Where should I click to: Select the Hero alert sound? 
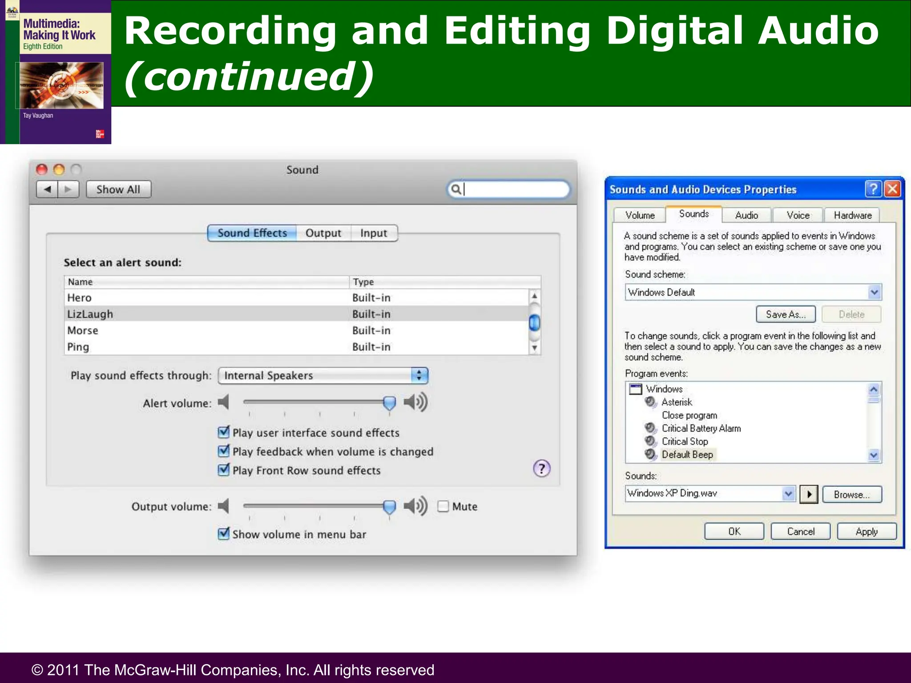pyautogui.click(x=296, y=297)
